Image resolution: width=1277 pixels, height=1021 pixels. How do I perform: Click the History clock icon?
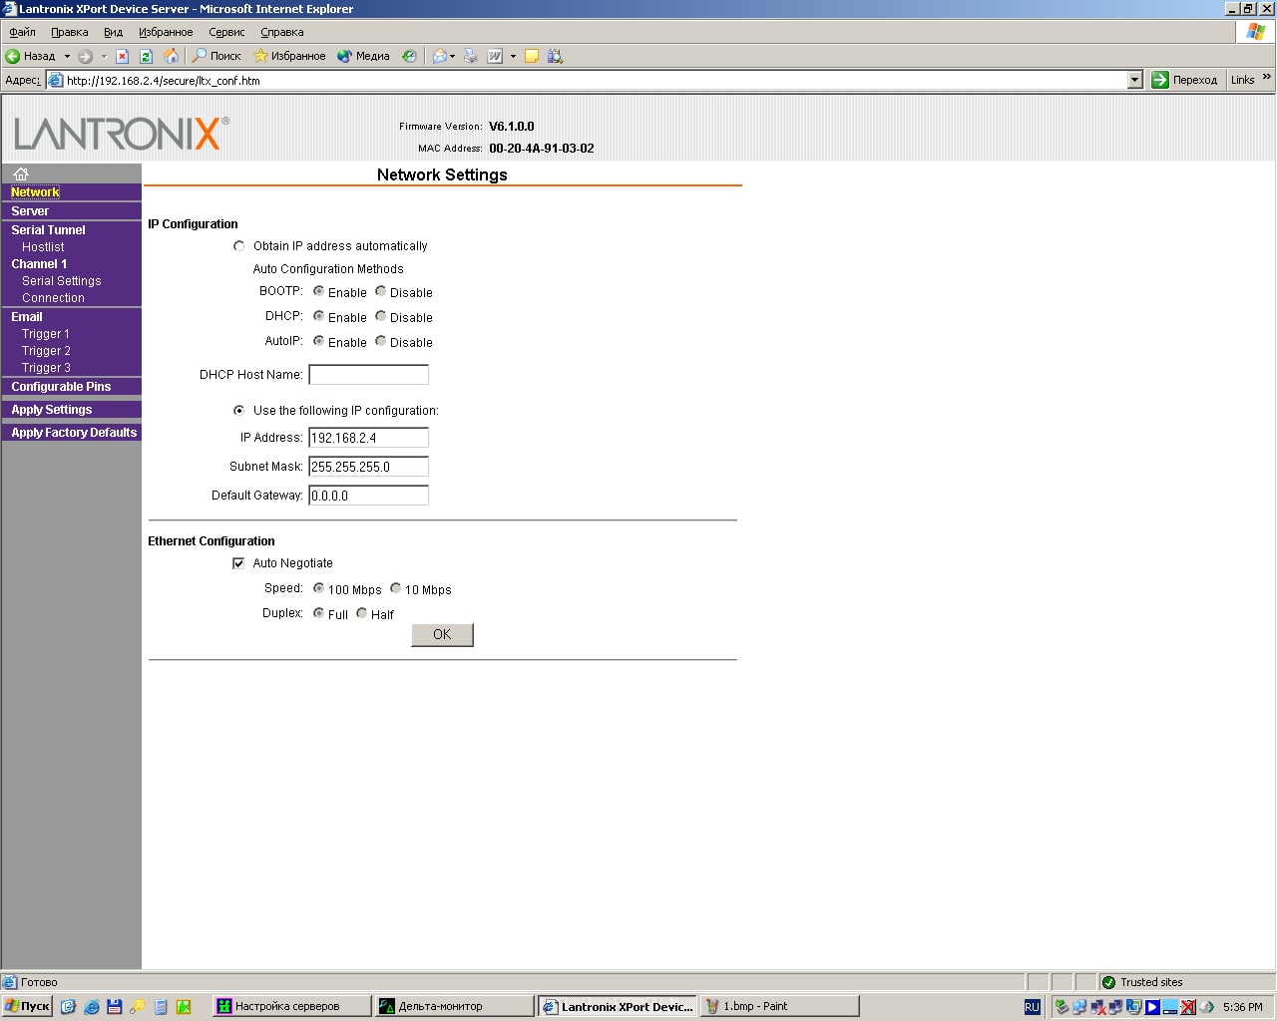click(x=409, y=56)
